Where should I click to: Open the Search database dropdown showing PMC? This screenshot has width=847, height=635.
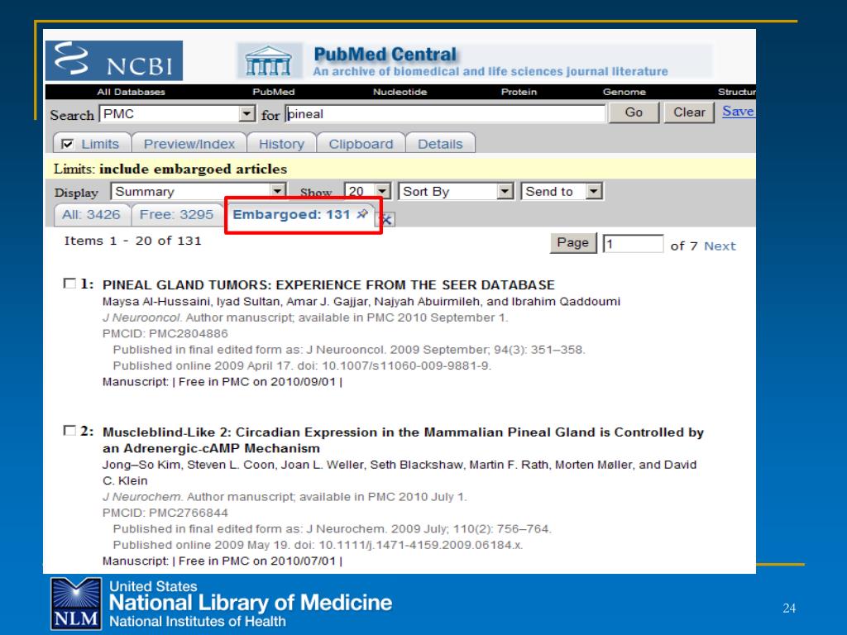coord(177,114)
